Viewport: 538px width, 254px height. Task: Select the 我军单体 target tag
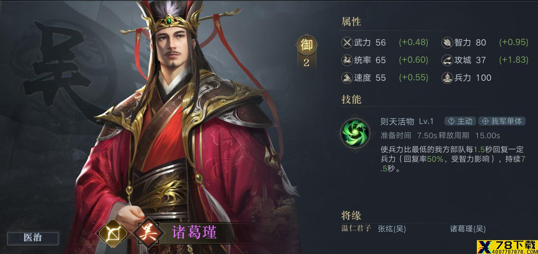(x=502, y=121)
